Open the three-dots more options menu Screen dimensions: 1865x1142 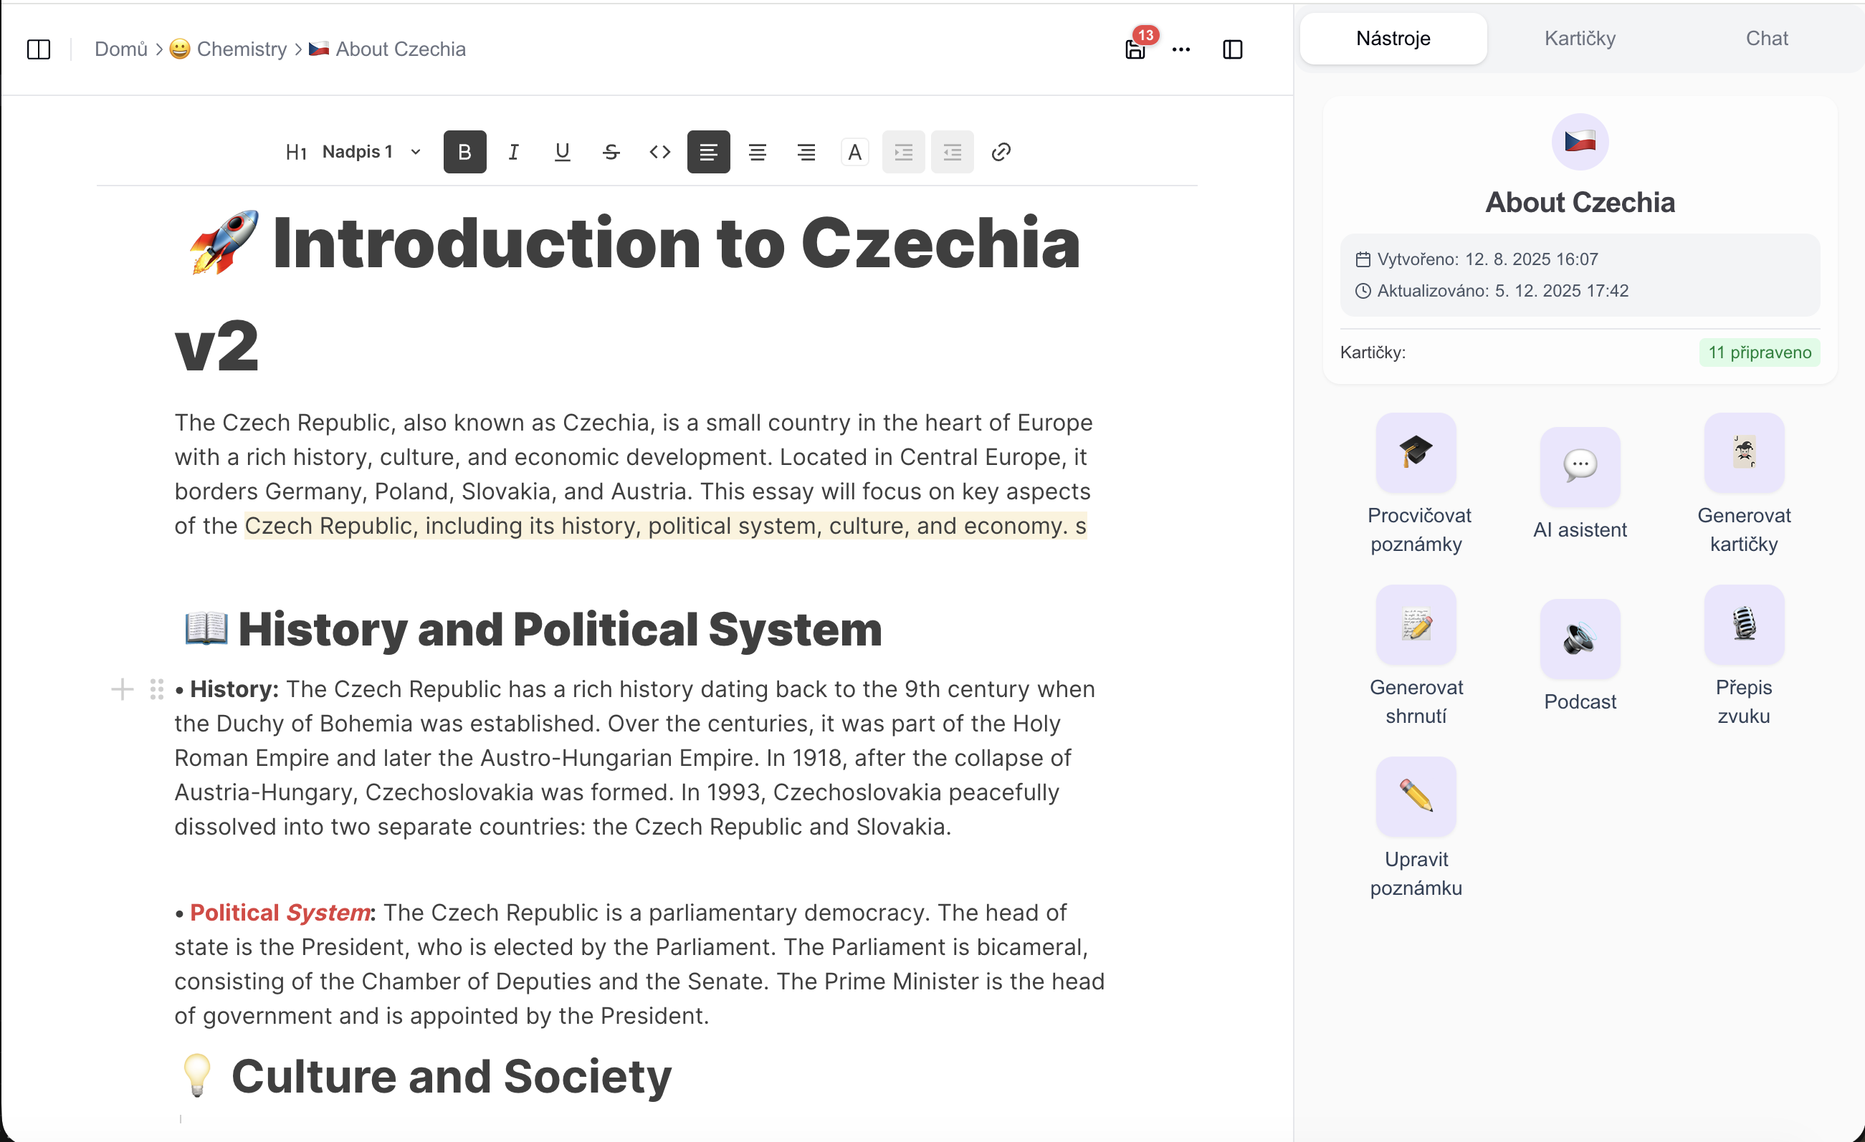[1180, 49]
